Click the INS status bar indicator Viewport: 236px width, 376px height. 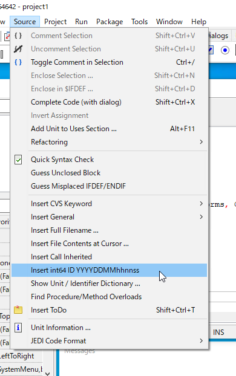pyautogui.click(x=218, y=332)
